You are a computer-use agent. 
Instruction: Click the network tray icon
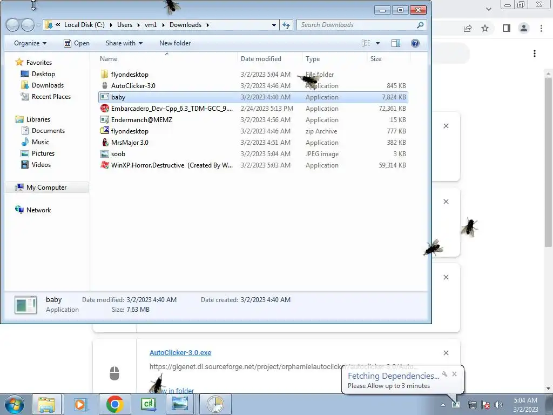pyautogui.click(x=472, y=405)
